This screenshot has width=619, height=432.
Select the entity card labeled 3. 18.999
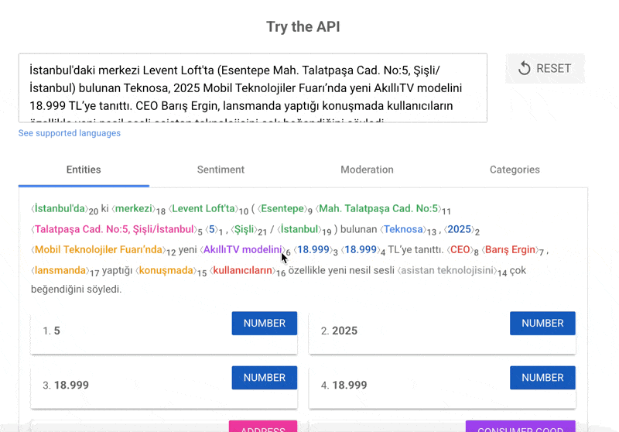coord(164,387)
